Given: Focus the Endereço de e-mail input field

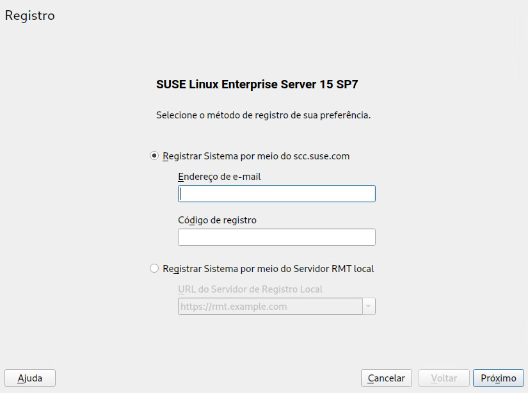Looking at the screenshot, I should [x=276, y=194].
